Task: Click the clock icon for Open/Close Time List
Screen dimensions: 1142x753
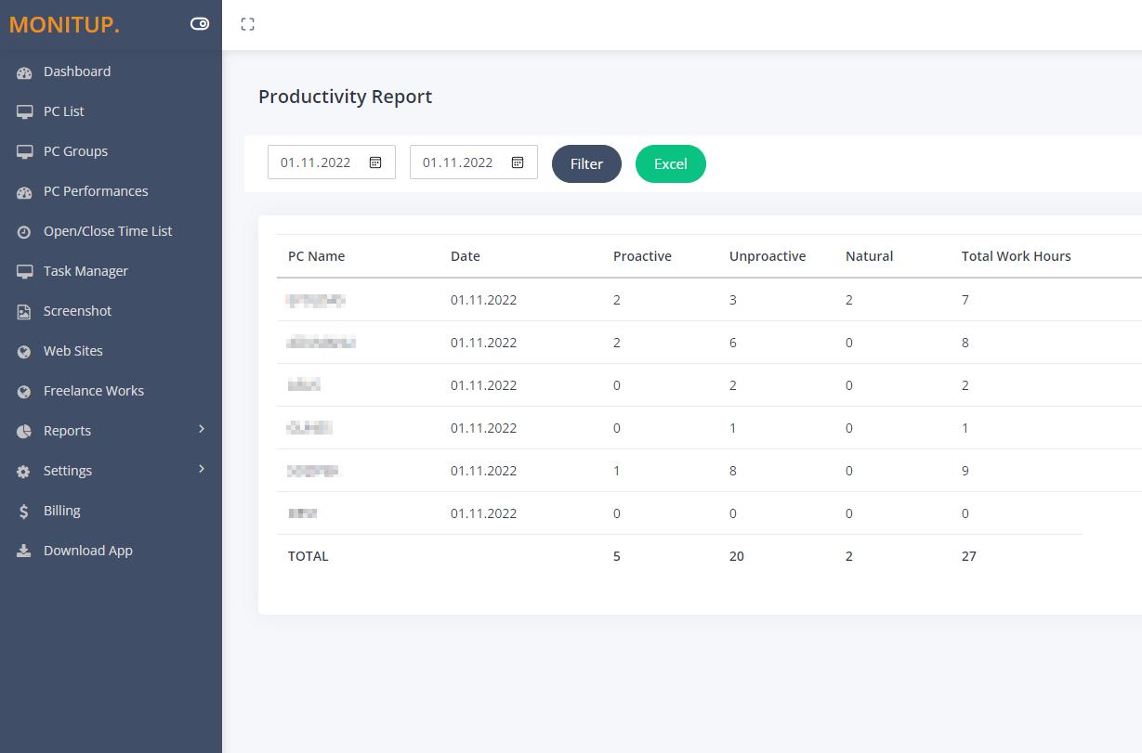Action: (x=24, y=232)
